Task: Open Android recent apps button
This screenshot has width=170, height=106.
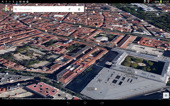Action: (102, 103)
